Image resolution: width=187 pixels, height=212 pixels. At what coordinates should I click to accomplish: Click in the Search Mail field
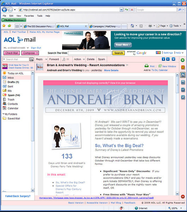point(16,59)
